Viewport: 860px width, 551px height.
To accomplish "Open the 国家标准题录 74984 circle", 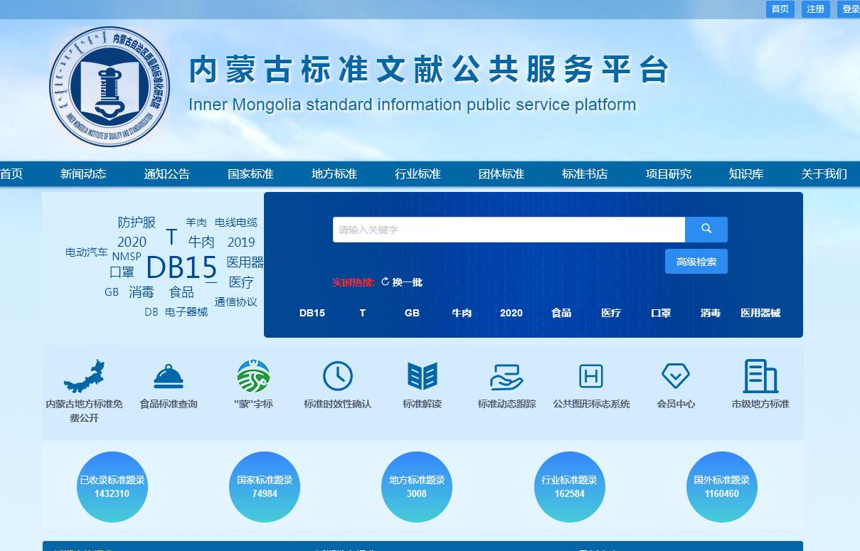I will [265, 487].
